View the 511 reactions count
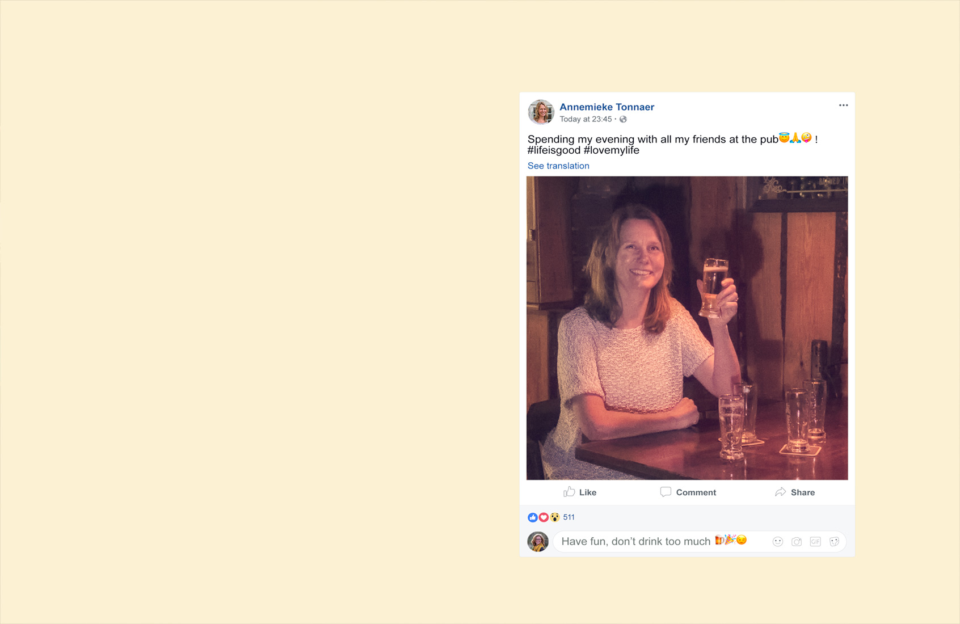 pos(569,517)
